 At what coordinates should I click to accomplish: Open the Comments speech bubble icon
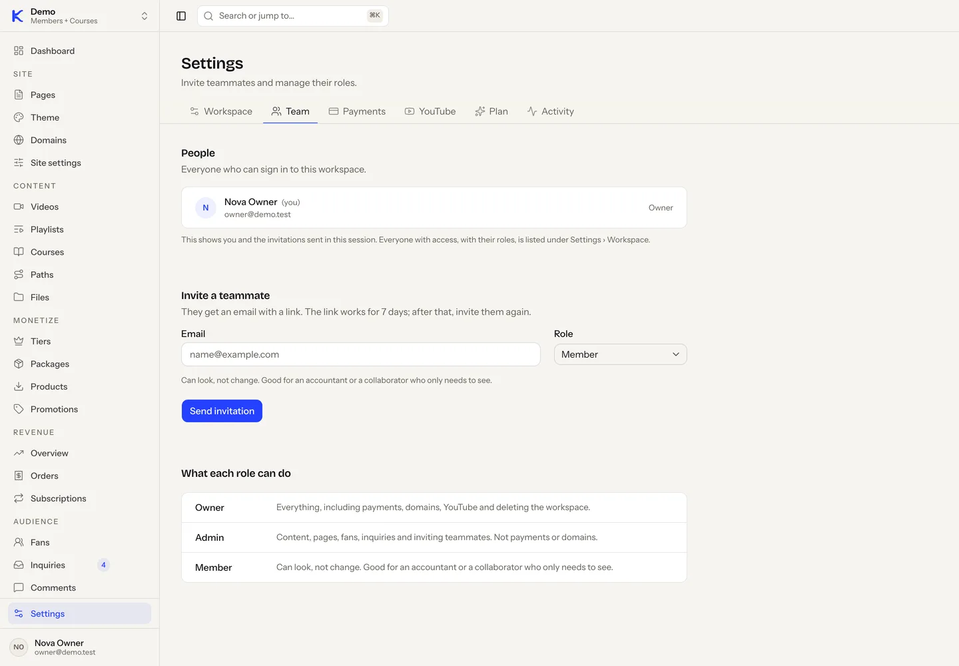[x=19, y=587]
